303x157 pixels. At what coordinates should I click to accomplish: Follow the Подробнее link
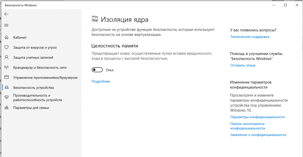pos(101,81)
